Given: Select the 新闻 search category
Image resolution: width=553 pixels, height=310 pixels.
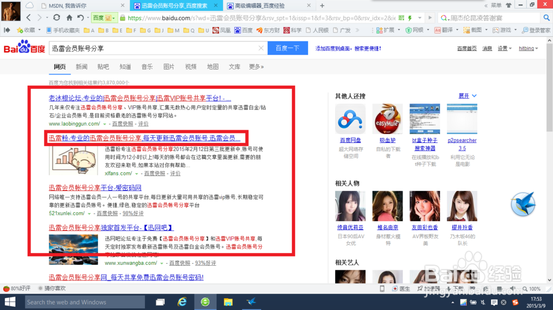Looking at the screenshot, I should point(81,67).
